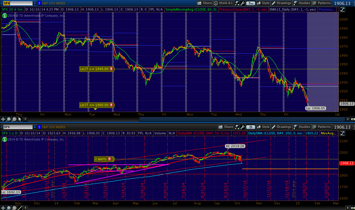The width and height of the screenshot is (355, 210).
Task: Toggle the lower chart scale curve button
Action: click(342, 133)
